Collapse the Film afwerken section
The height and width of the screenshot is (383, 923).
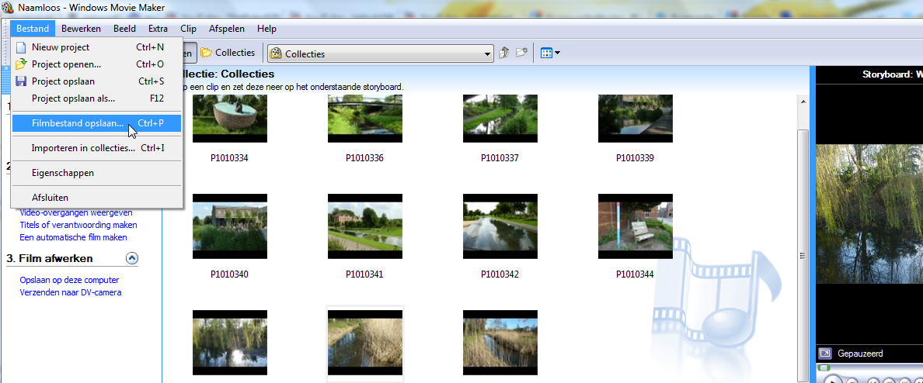pos(131,258)
